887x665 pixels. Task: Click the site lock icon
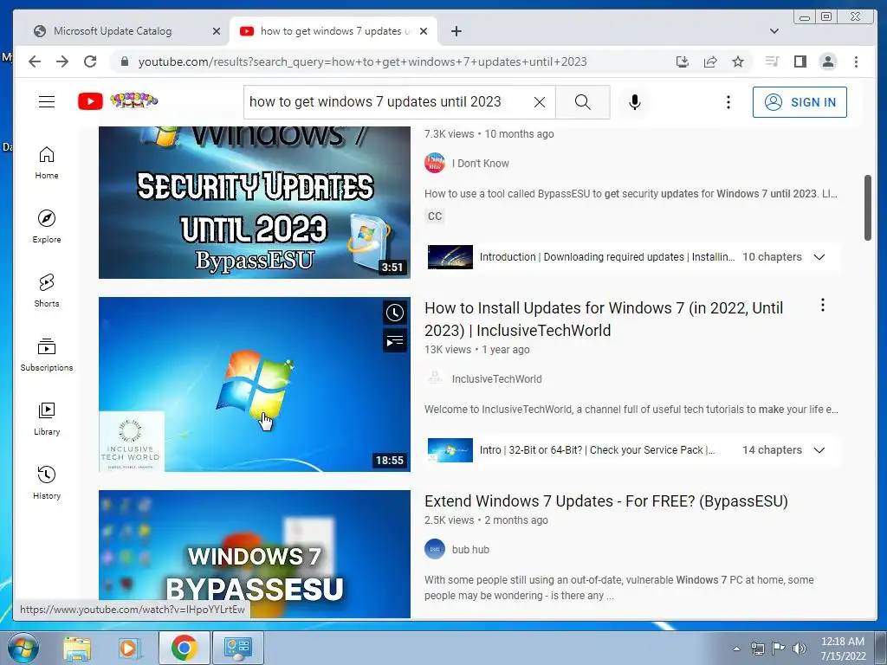pyautogui.click(x=125, y=61)
